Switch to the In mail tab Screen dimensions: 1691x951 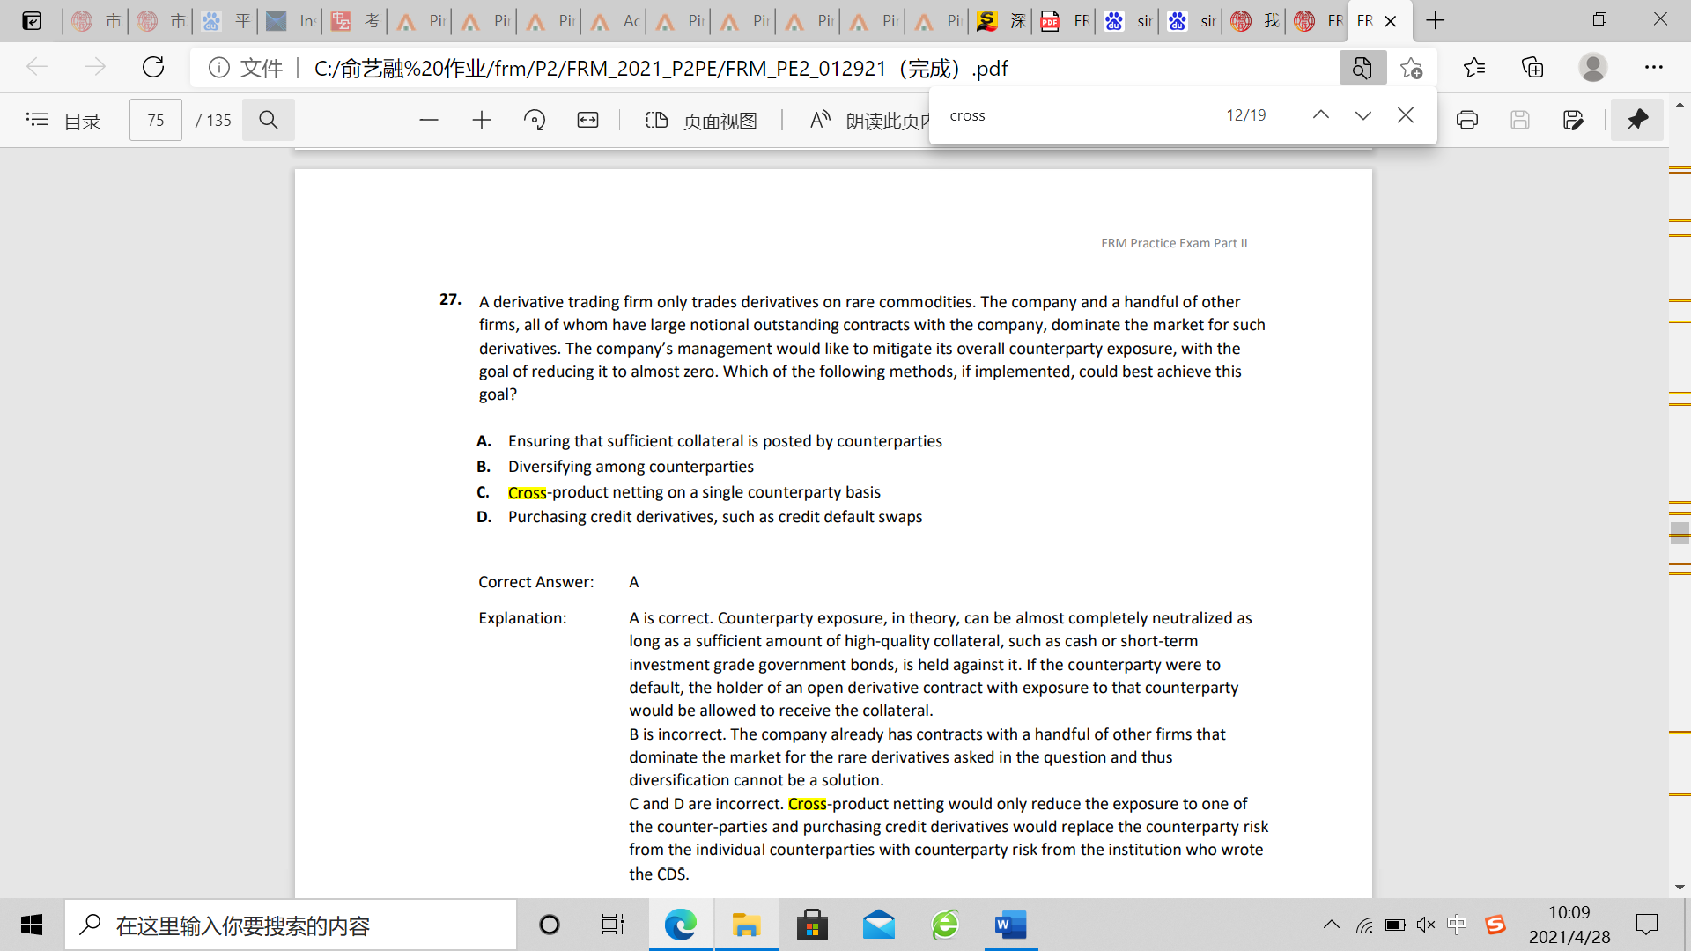[x=290, y=20]
